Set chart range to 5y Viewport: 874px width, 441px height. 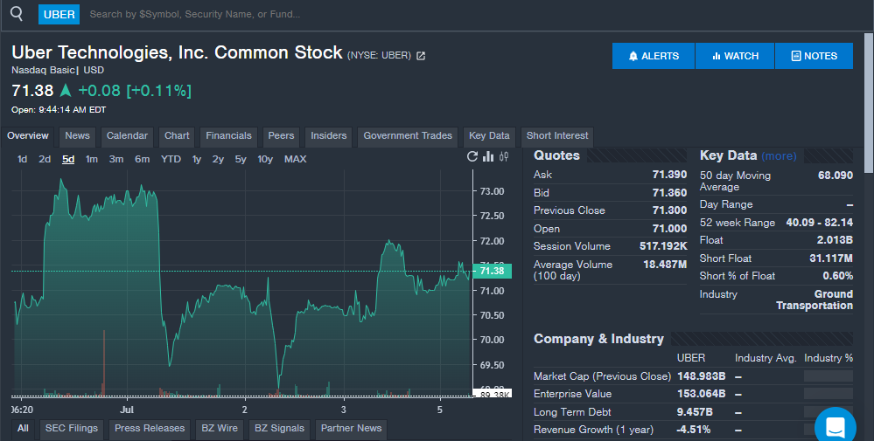tap(241, 159)
